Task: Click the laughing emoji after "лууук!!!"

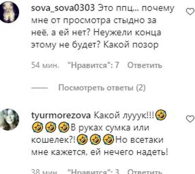Action: pyautogui.click(x=161, y=115)
